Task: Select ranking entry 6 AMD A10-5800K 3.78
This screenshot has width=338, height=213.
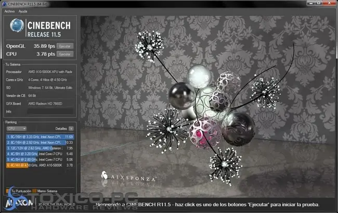Action: tap(40, 165)
